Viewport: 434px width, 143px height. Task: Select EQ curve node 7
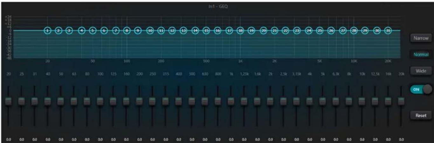point(116,31)
